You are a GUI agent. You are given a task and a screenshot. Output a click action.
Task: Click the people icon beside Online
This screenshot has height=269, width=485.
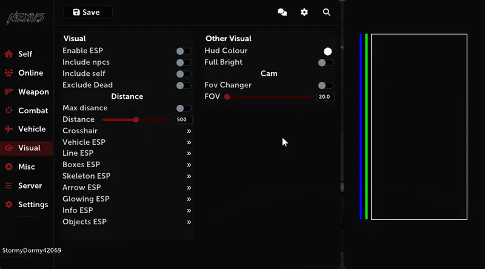(8, 73)
